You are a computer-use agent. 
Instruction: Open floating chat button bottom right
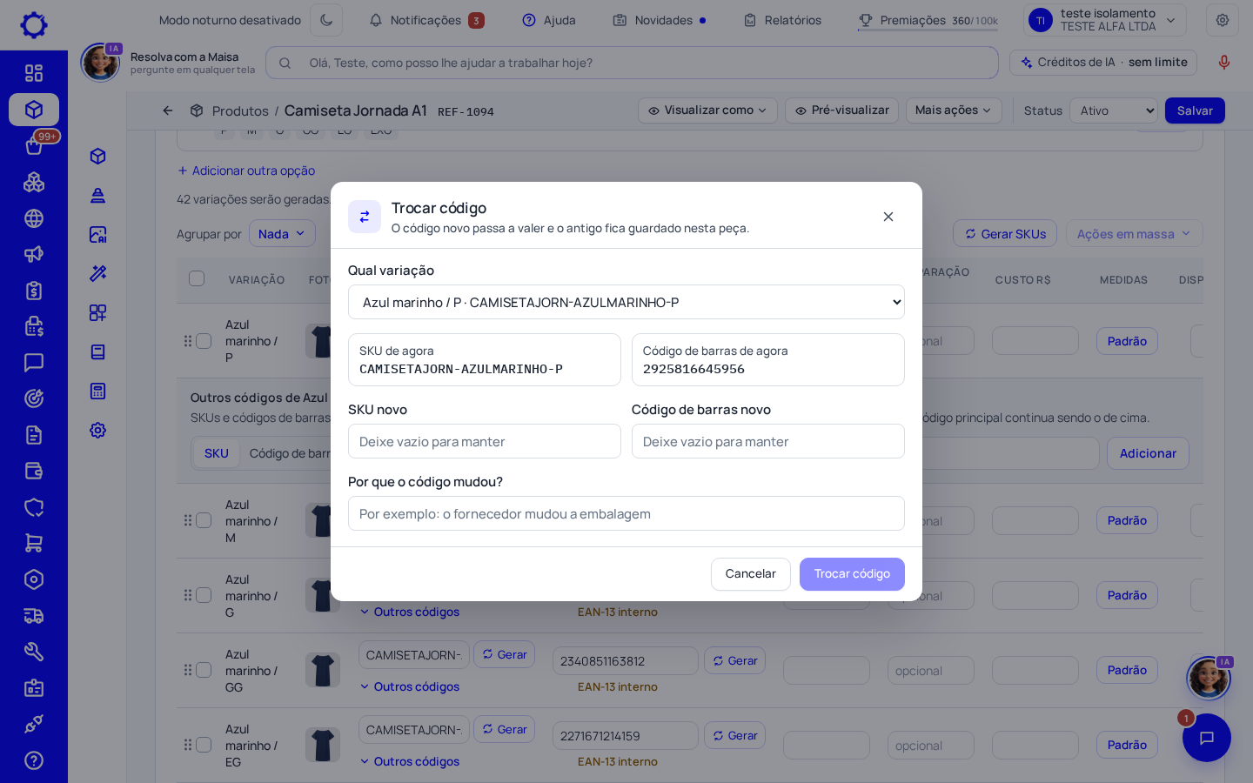(x=1207, y=738)
